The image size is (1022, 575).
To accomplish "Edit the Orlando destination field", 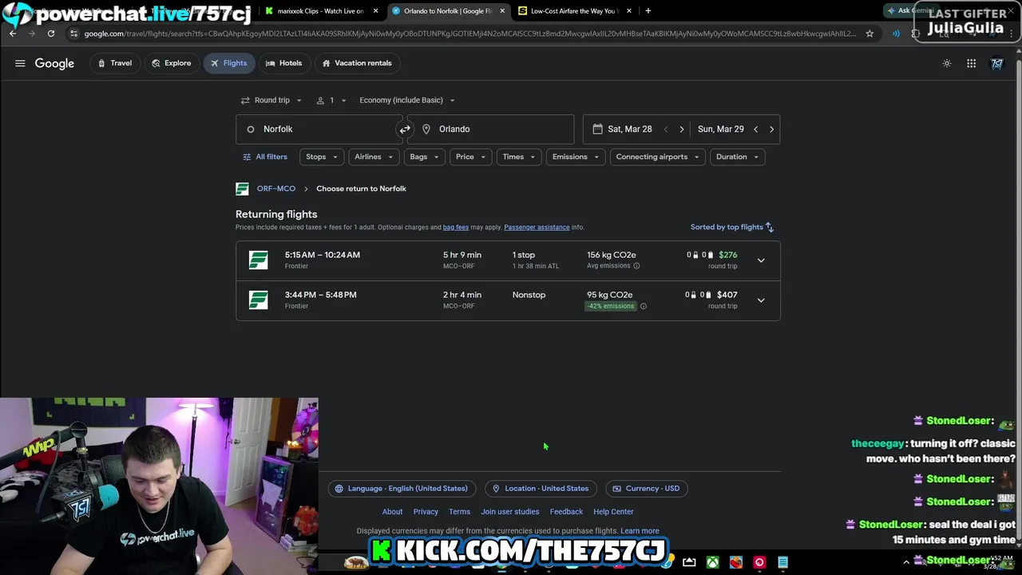I will point(490,129).
